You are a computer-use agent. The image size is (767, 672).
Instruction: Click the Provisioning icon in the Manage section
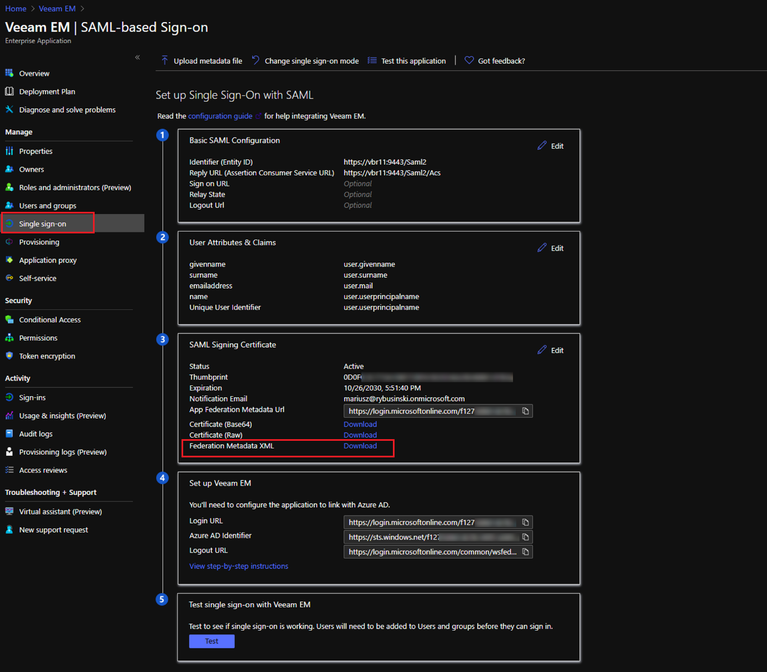pyautogui.click(x=9, y=242)
